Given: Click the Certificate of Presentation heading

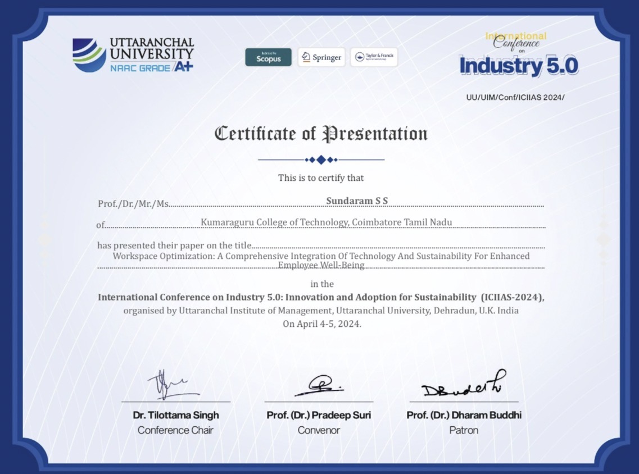Looking at the screenshot, I should tap(321, 134).
